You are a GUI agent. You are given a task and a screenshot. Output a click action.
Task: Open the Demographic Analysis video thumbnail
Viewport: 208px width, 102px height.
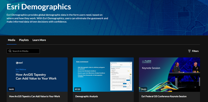pos(103,74)
